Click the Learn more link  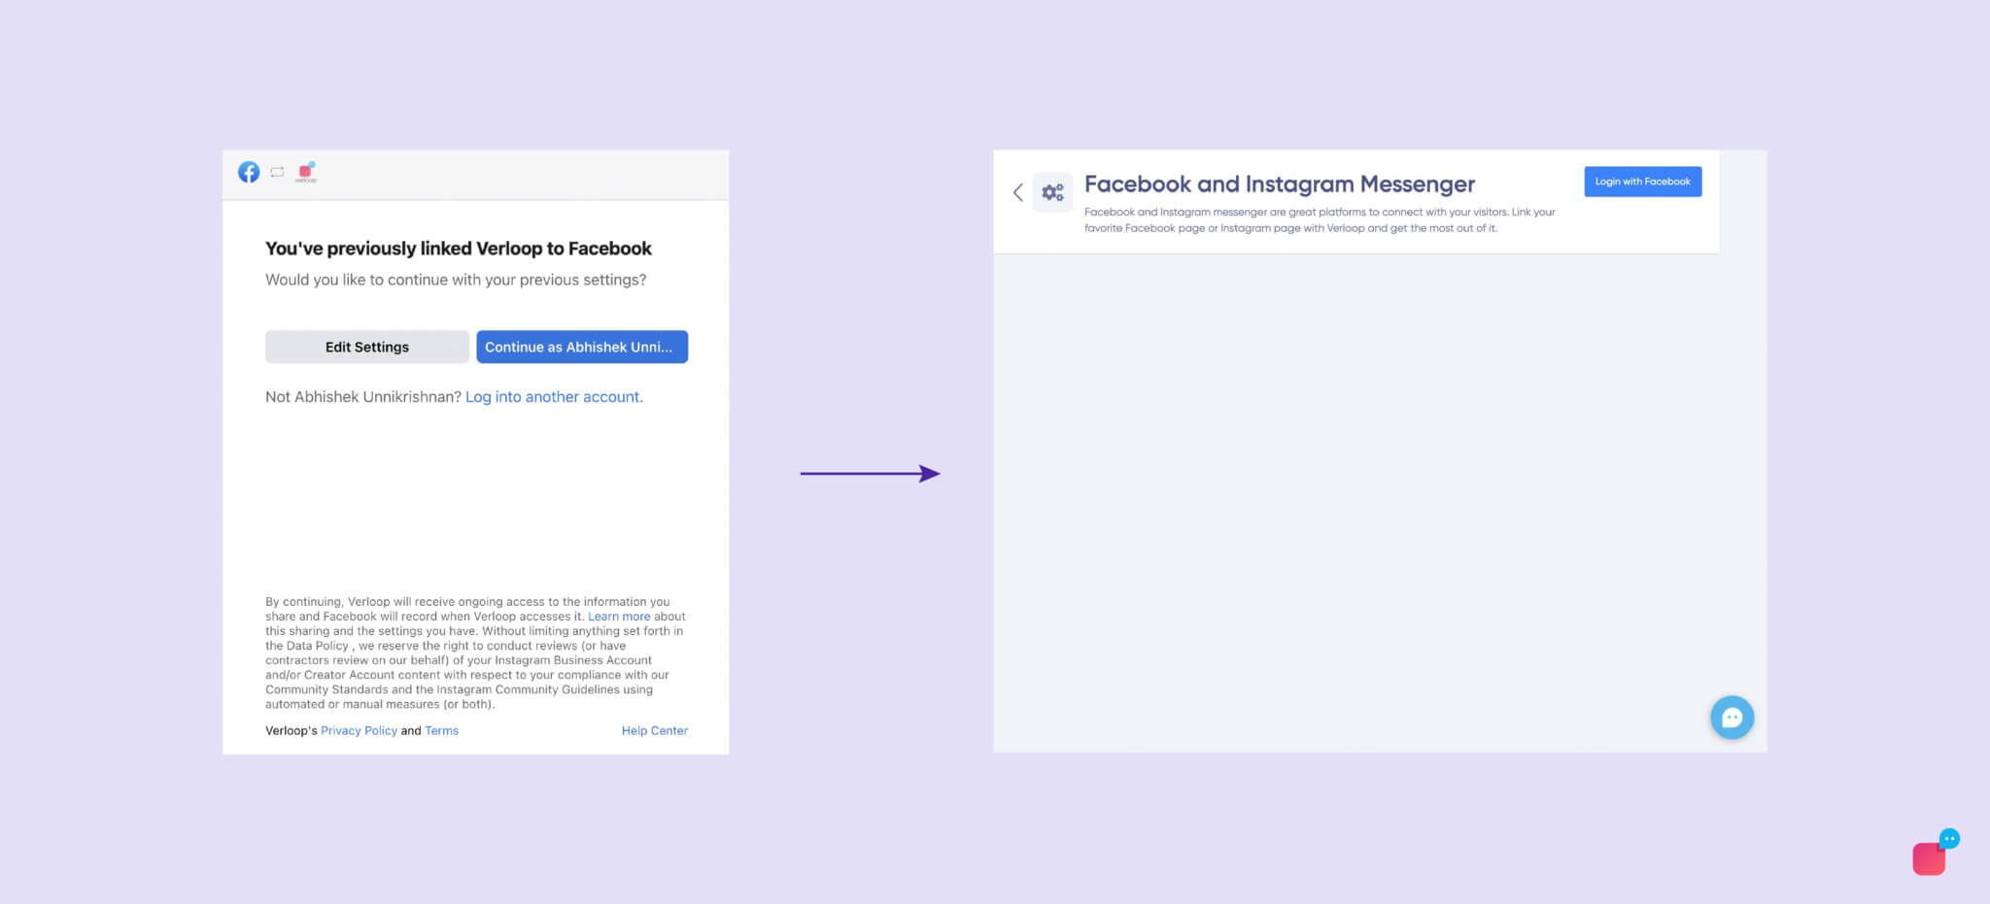(x=619, y=616)
